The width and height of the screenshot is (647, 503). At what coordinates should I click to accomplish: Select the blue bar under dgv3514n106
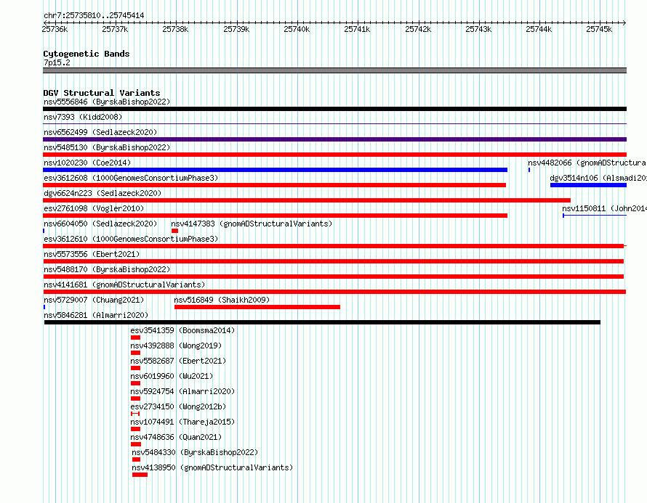(x=588, y=185)
